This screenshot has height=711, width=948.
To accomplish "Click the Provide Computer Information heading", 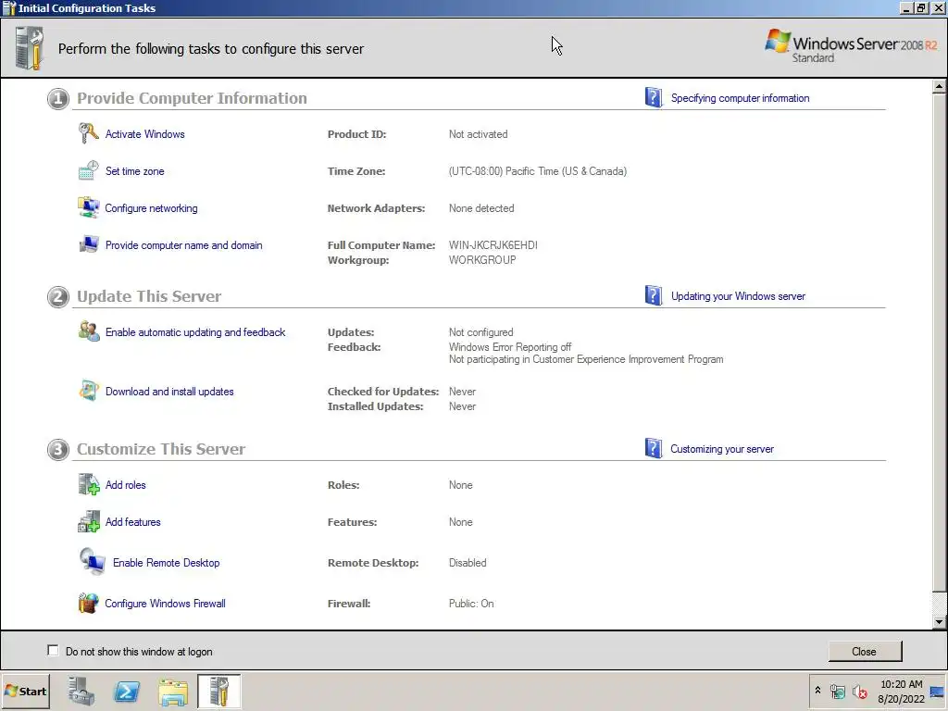I will click(192, 98).
